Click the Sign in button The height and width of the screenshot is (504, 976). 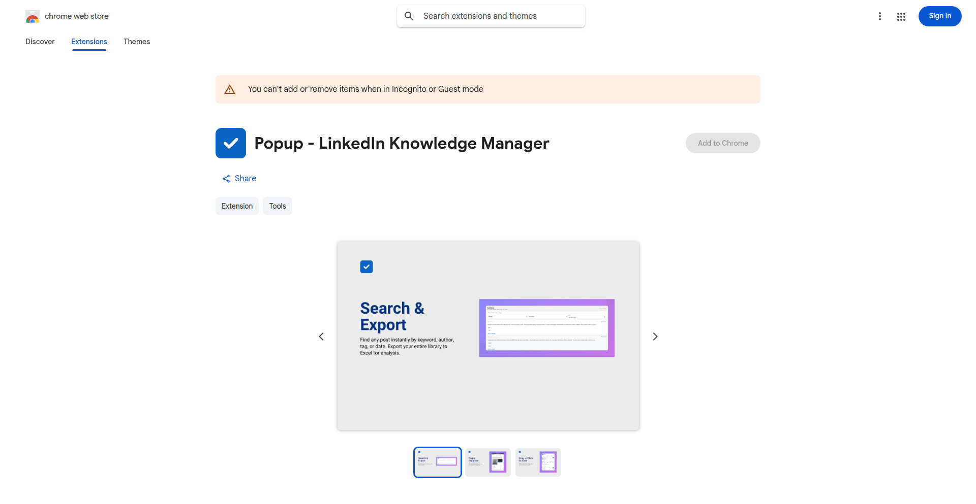click(939, 16)
